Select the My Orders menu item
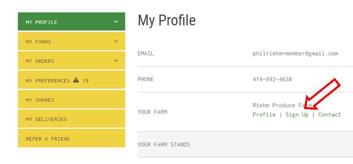 71,61
